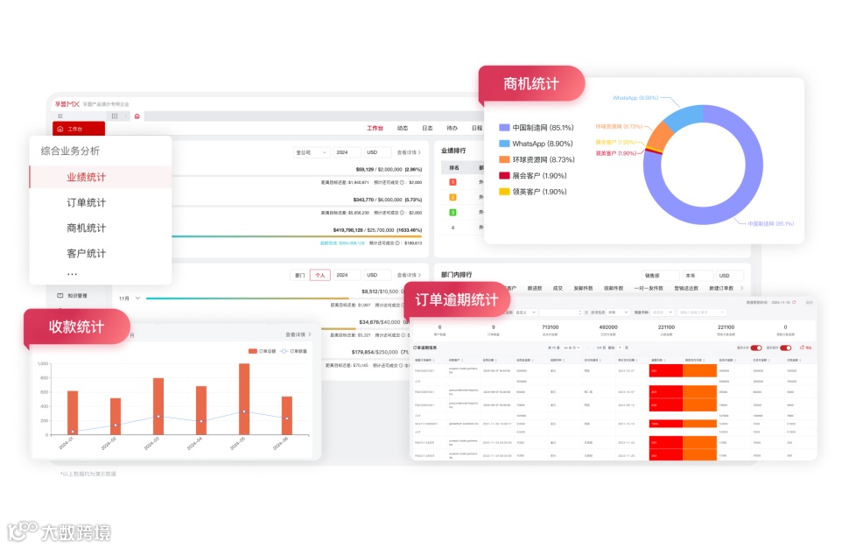Click the page number input in 订单逾期报表

pos(621,348)
